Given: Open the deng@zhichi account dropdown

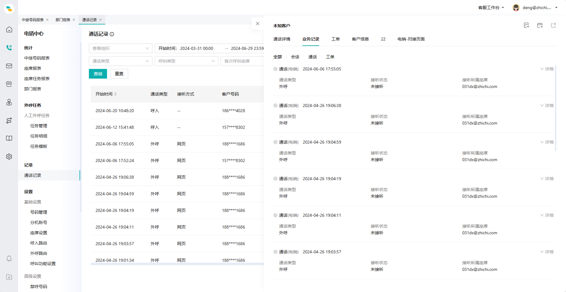Looking at the screenshot, I should pyautogui.click(x=540, y=8).
